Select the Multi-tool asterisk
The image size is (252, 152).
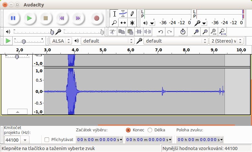[x=132, y=23]
